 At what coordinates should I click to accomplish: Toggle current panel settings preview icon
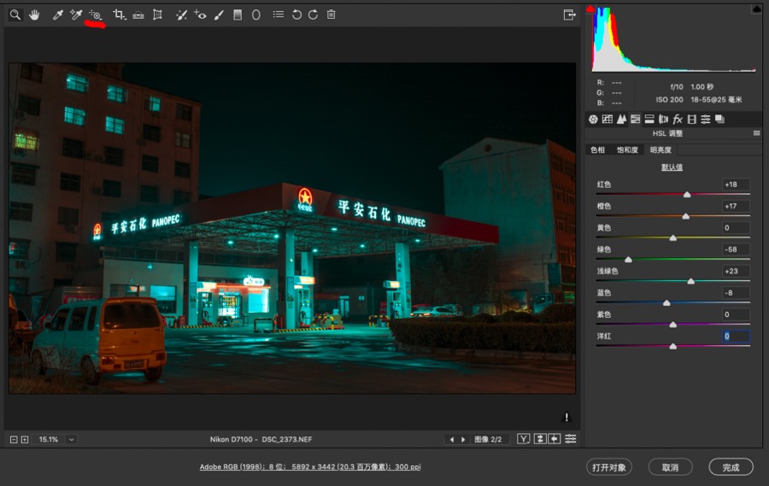point(571,439)
